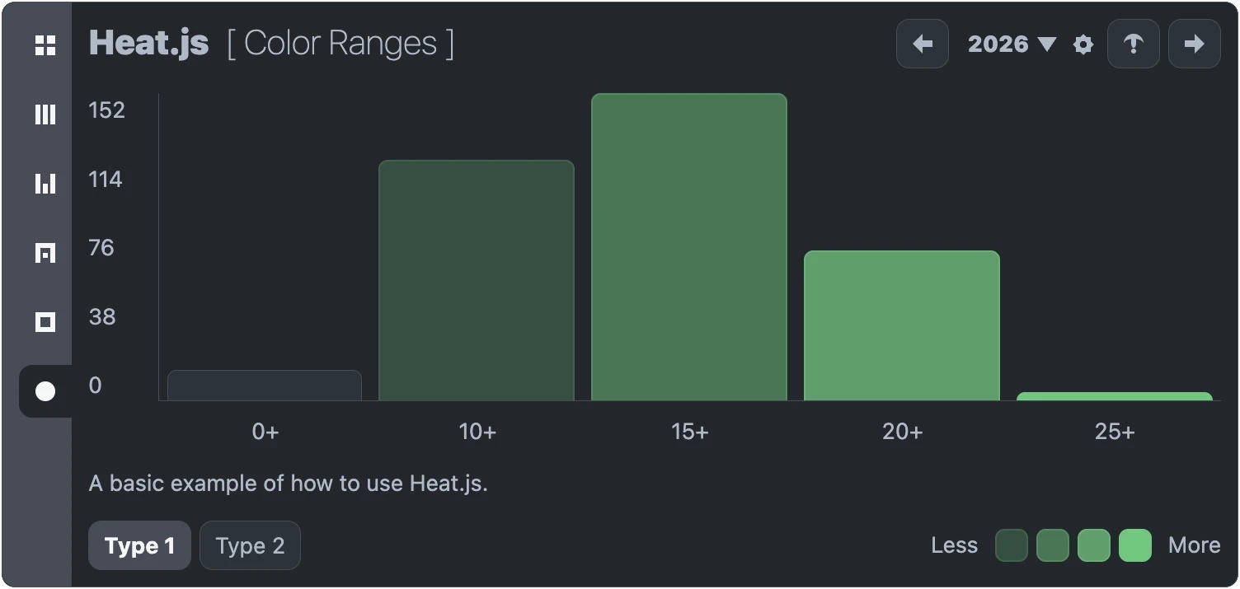
Task: Open the days view sidebar icon
Action: tap(45, 253)
